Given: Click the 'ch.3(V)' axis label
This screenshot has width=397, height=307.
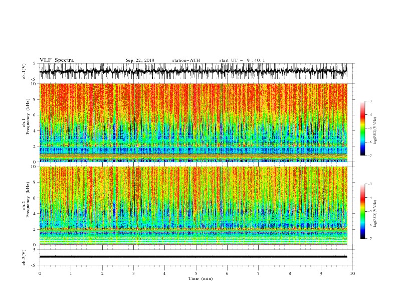Looking at the screenshot, I should 24,257.
